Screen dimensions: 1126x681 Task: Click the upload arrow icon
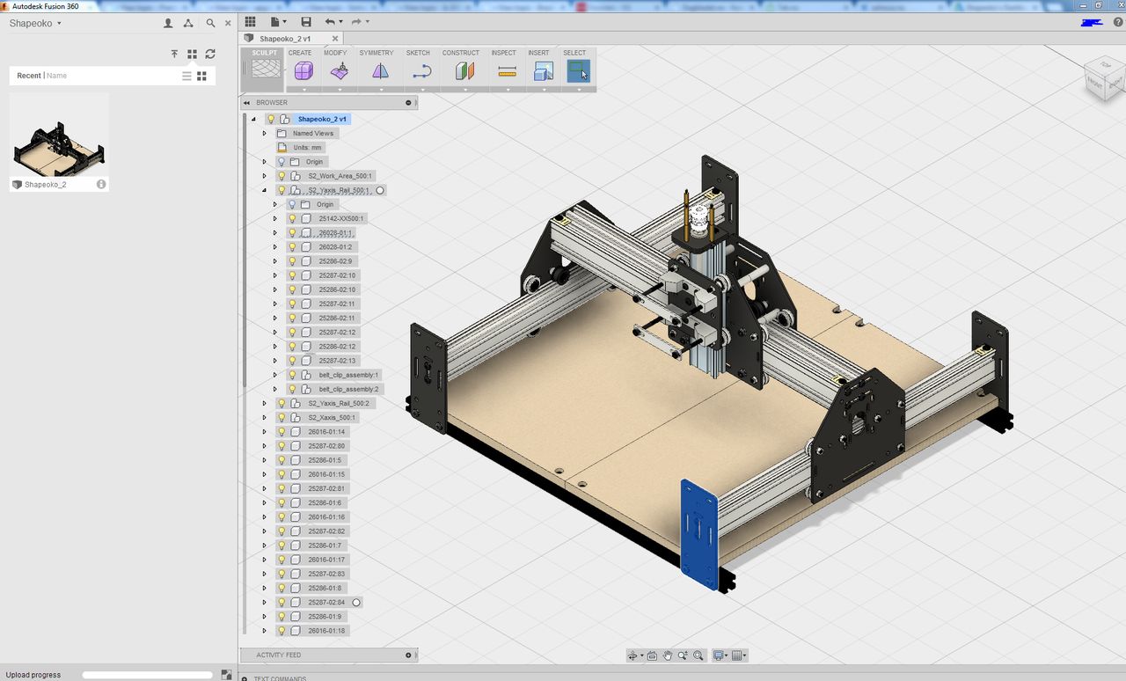click(x=174, y=54)
